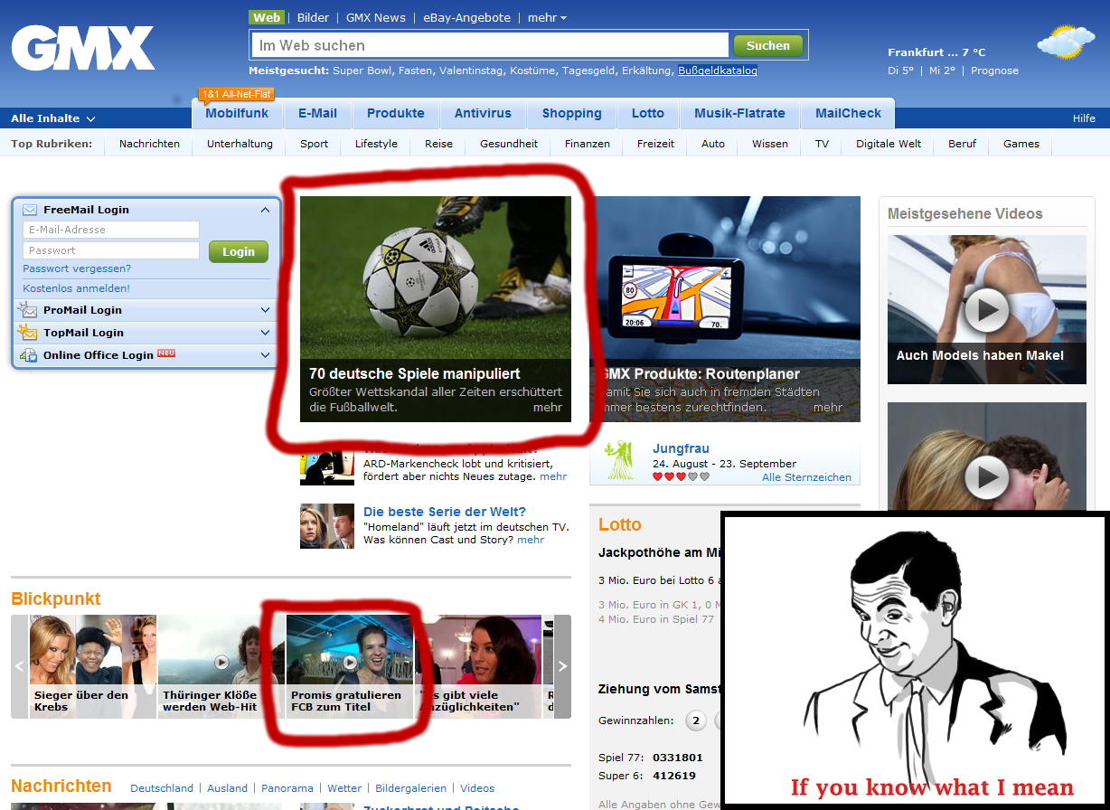Open the Games rubric

[1021, 144]
